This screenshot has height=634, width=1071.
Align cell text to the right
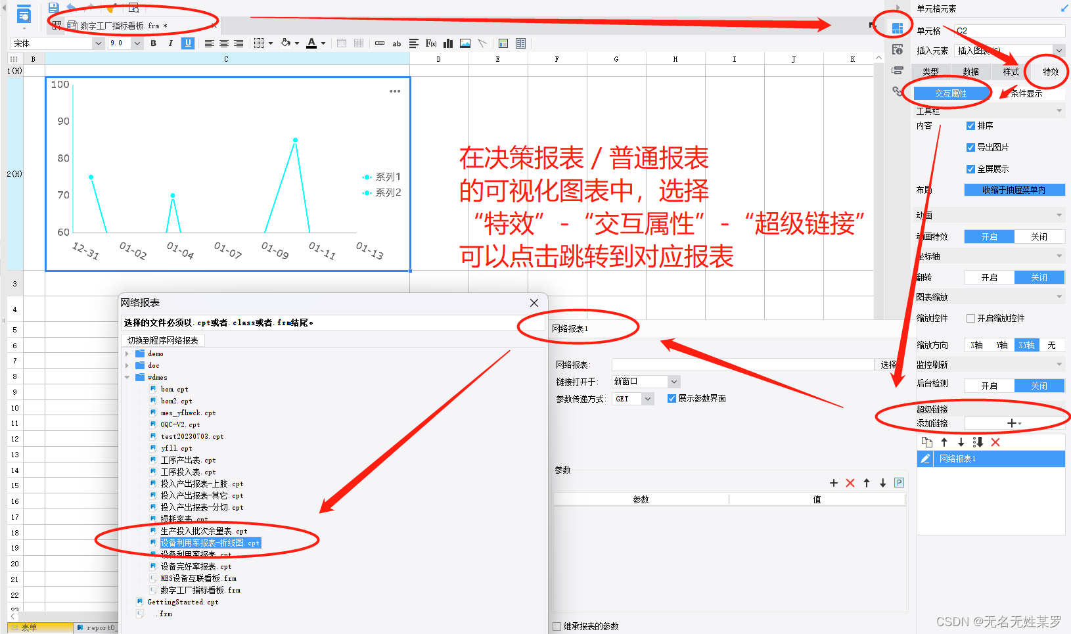coord(239,43)
